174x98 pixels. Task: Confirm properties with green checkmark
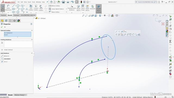point(2,27)
